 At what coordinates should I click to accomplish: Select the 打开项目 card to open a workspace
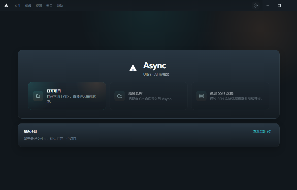click(x=67, y=96)
